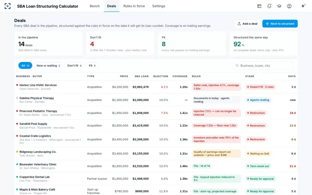Go to the Bench tab
The width and height of the screenshot is (312, 195).
point(95,6)
